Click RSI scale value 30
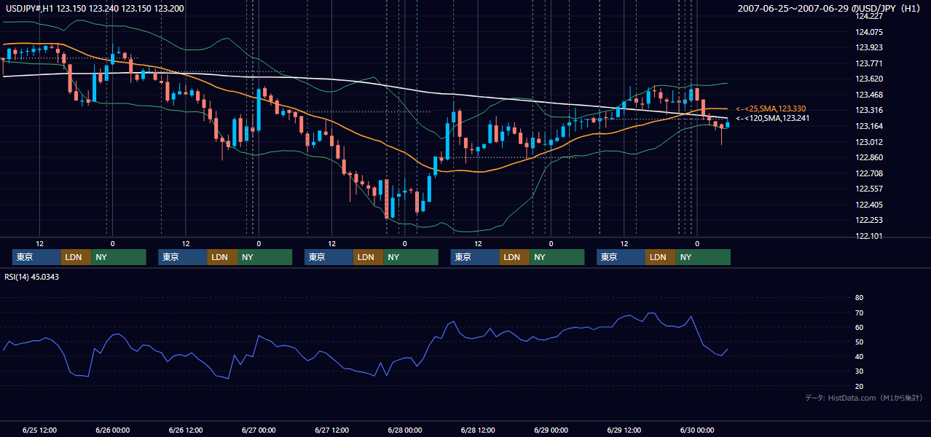 point(859,371)
